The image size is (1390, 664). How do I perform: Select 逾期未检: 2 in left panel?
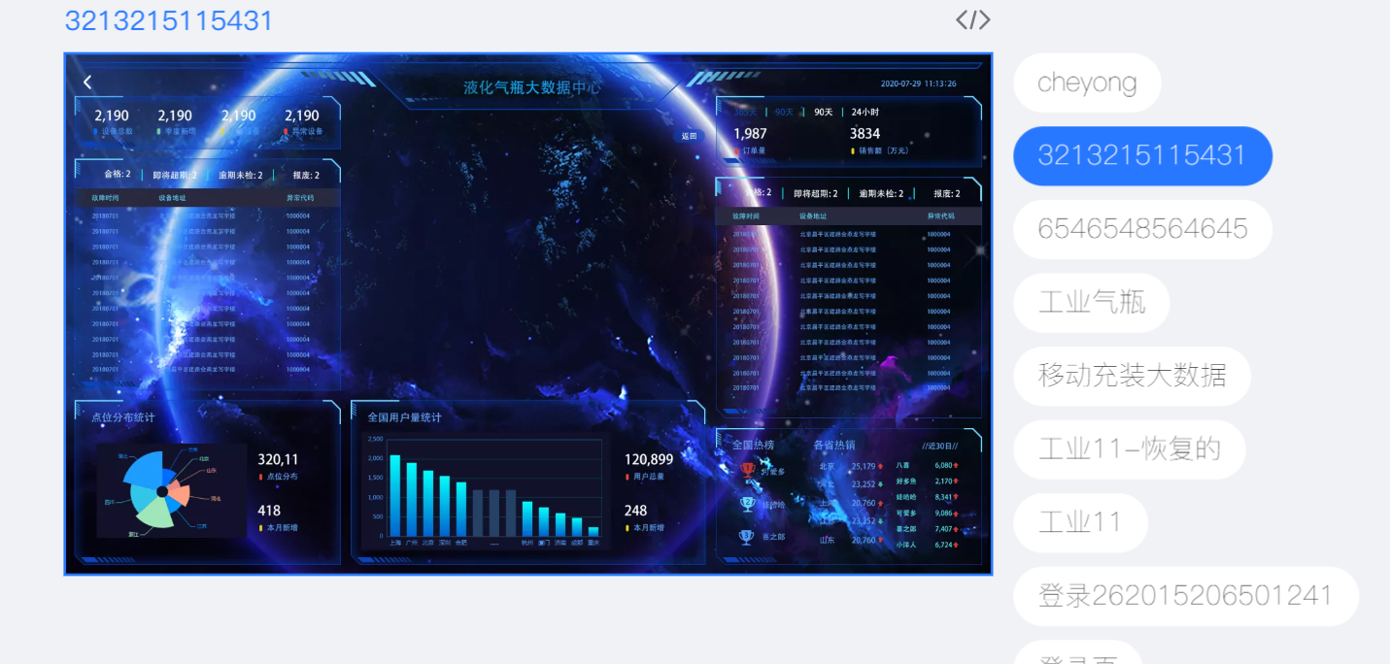point(240,176)
